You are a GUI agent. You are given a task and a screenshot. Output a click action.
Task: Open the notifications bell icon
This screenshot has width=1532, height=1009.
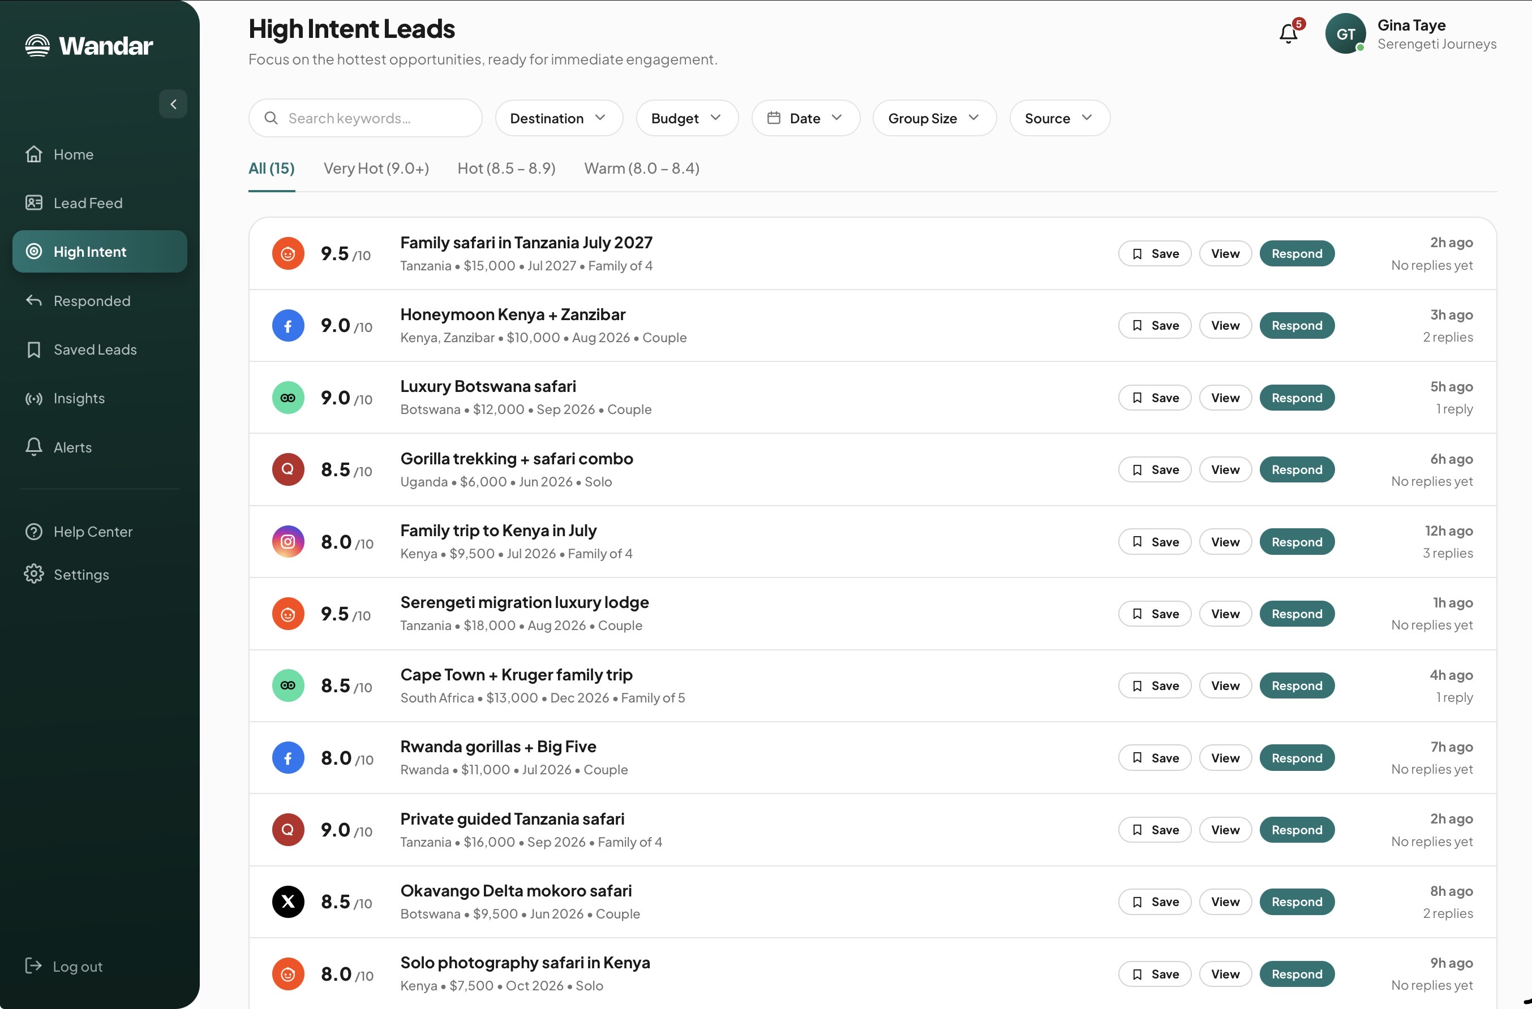pos(1288,33)
